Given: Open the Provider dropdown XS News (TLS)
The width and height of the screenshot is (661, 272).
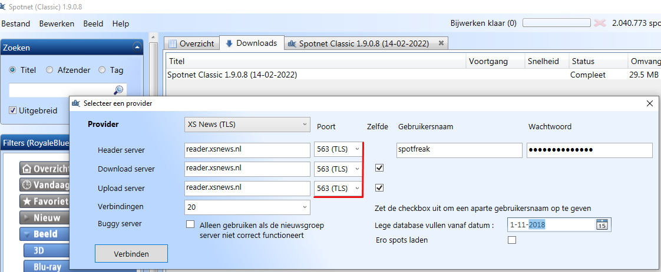Looking at the screenshot, I should pos(247,125).
